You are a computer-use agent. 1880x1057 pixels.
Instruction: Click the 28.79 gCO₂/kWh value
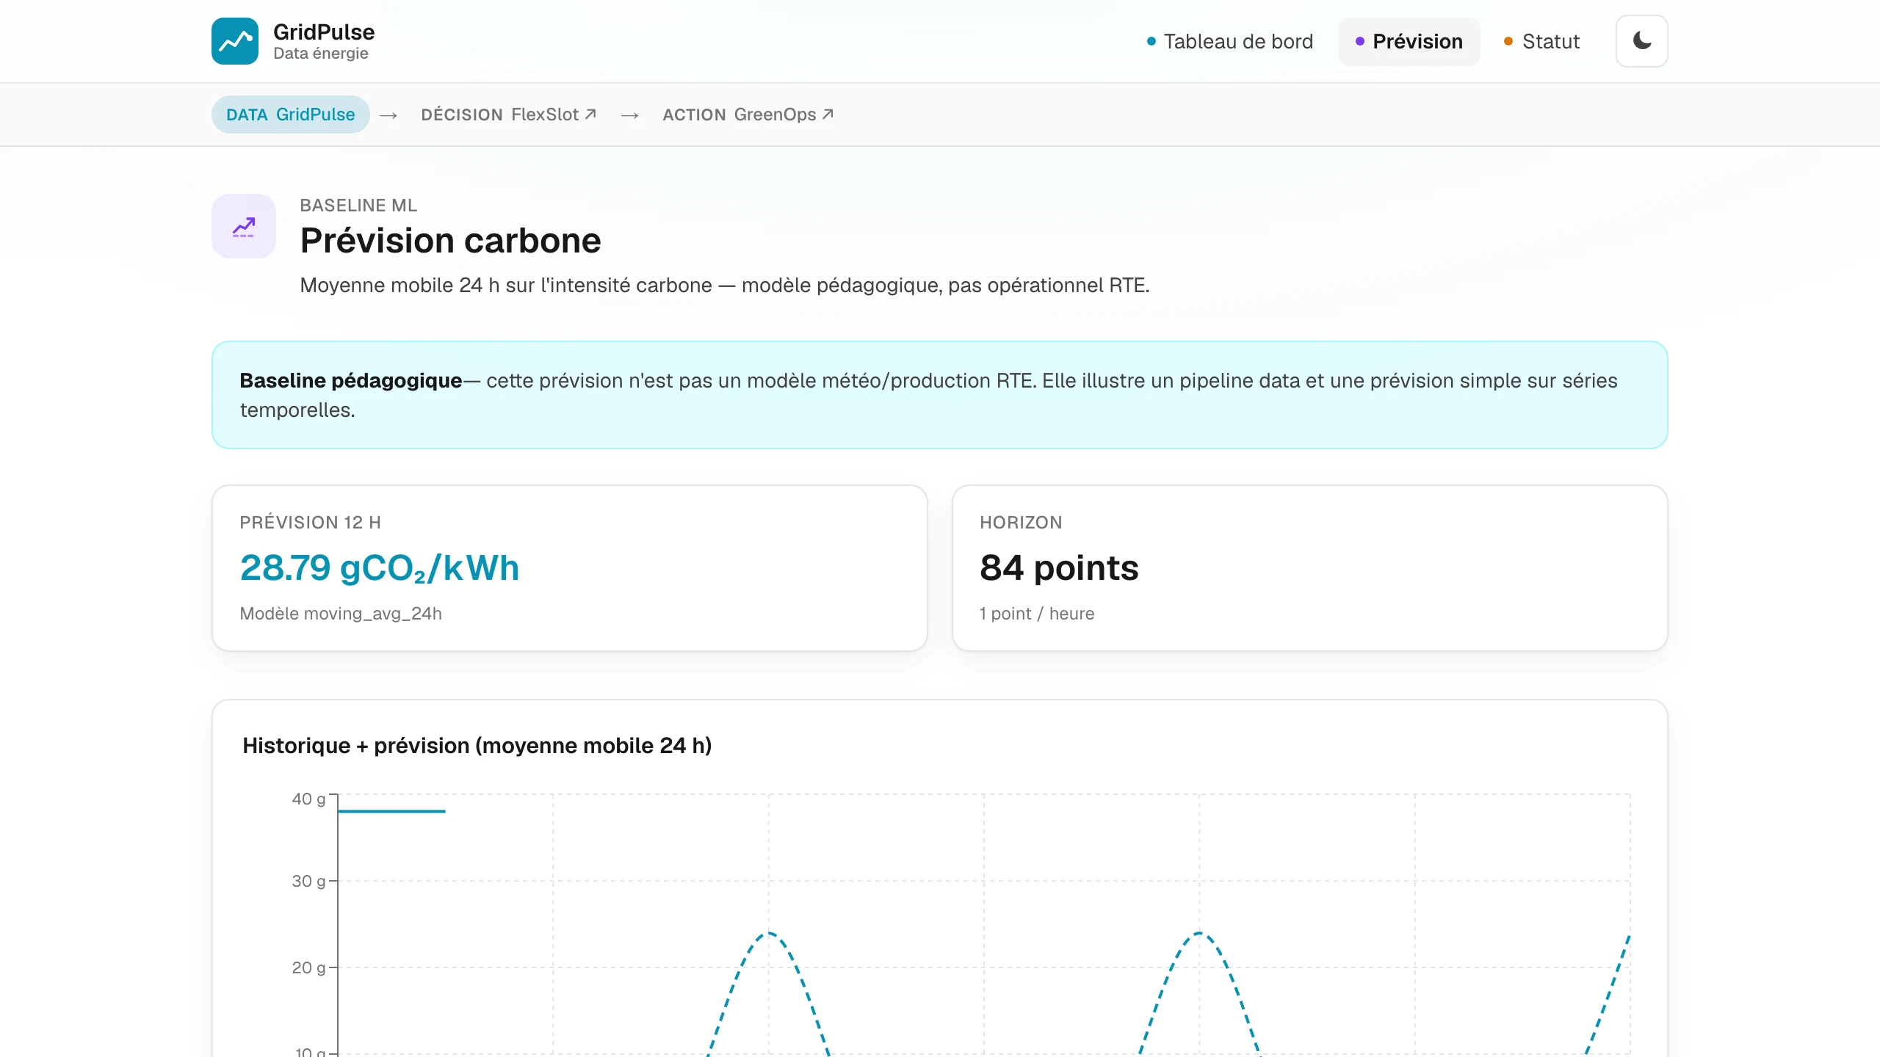(x=379, y=567)
